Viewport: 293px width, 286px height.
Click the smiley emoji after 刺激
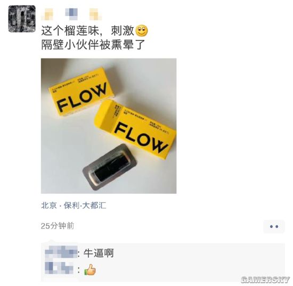tap(142, 31)
